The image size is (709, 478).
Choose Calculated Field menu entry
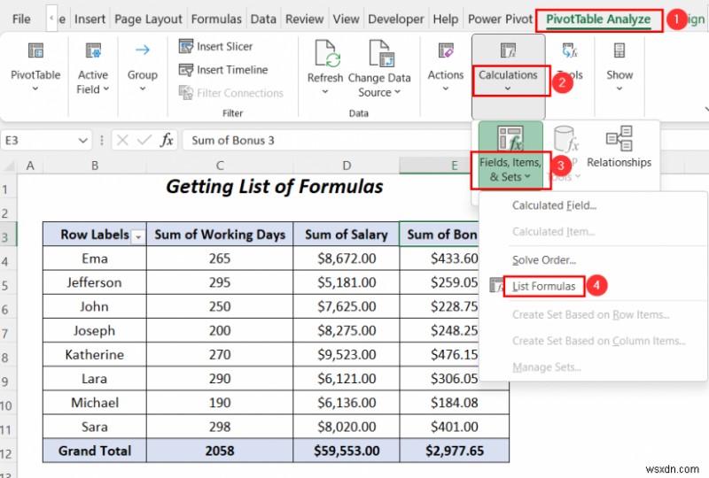[x=555, y=205]
